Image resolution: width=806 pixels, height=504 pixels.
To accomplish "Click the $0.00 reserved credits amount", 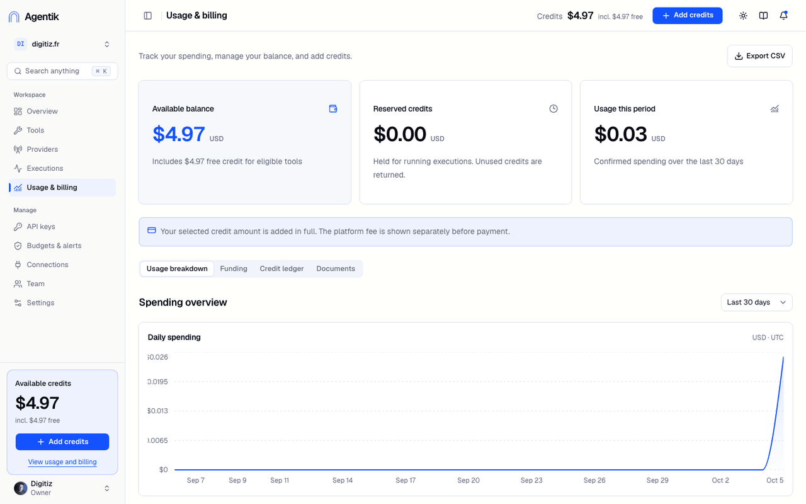I will (400, 134).
